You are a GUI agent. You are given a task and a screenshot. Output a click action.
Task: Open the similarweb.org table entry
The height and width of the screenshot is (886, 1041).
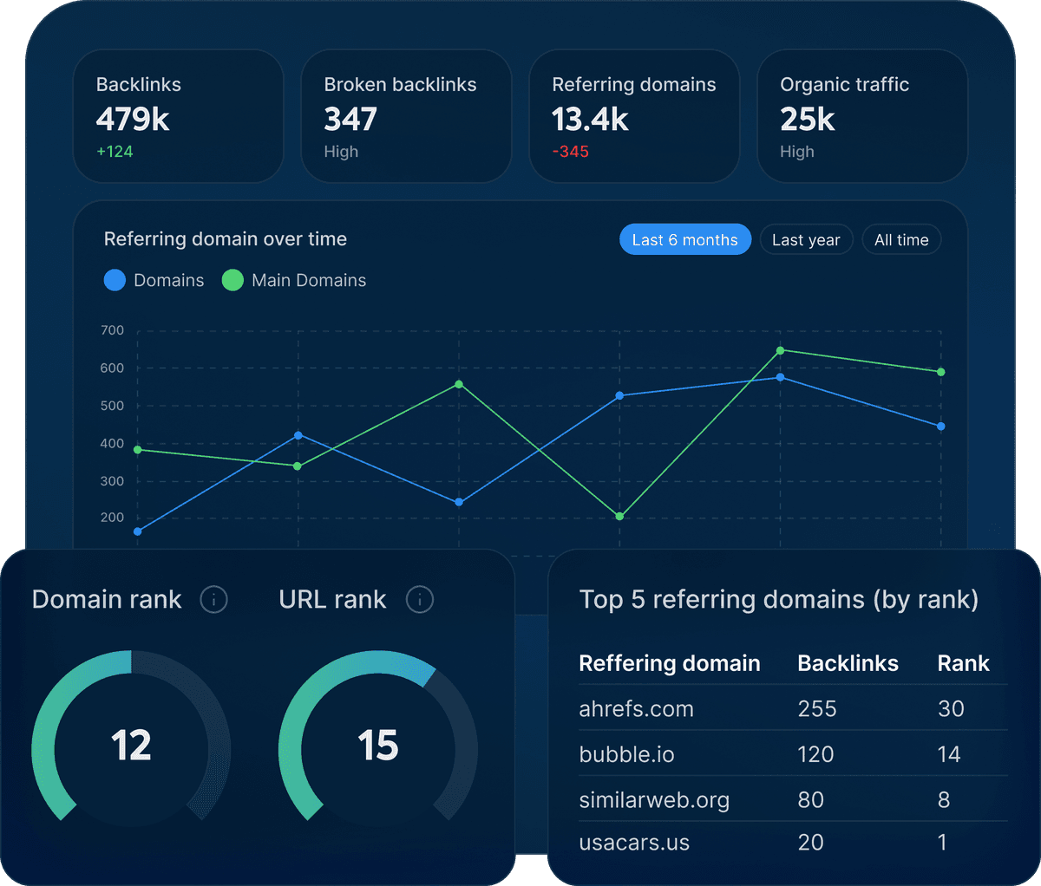(x=653, y=799)
